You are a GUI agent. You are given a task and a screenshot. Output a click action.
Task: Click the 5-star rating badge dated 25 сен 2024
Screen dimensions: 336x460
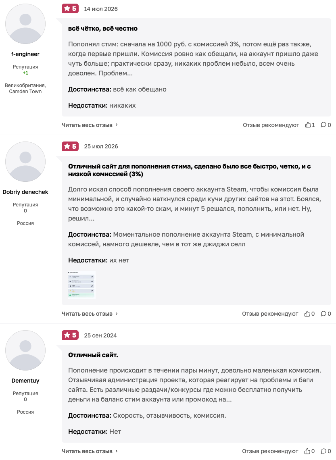pos(70,335)
